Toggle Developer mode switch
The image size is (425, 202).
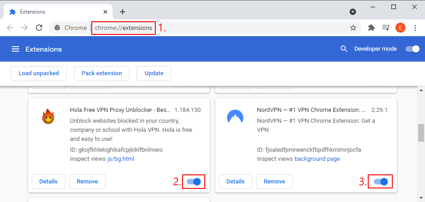[x=413, y=49]
